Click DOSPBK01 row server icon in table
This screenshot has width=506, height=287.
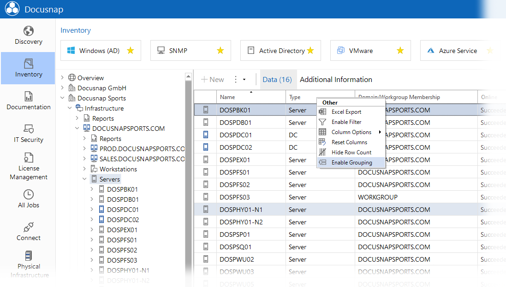(206, 110)
